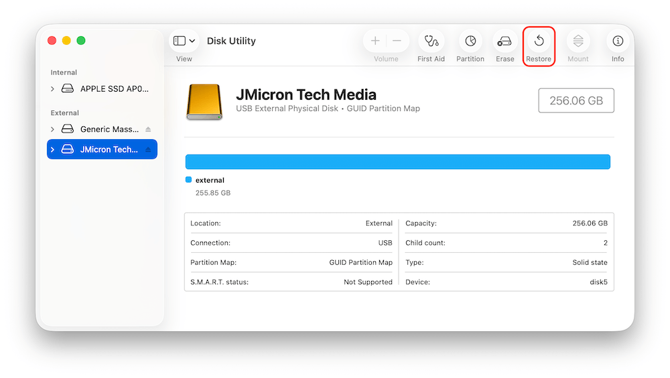Eject the JMicron Tech disk
This screenshot has width=670, height=378.
[148, 150]
